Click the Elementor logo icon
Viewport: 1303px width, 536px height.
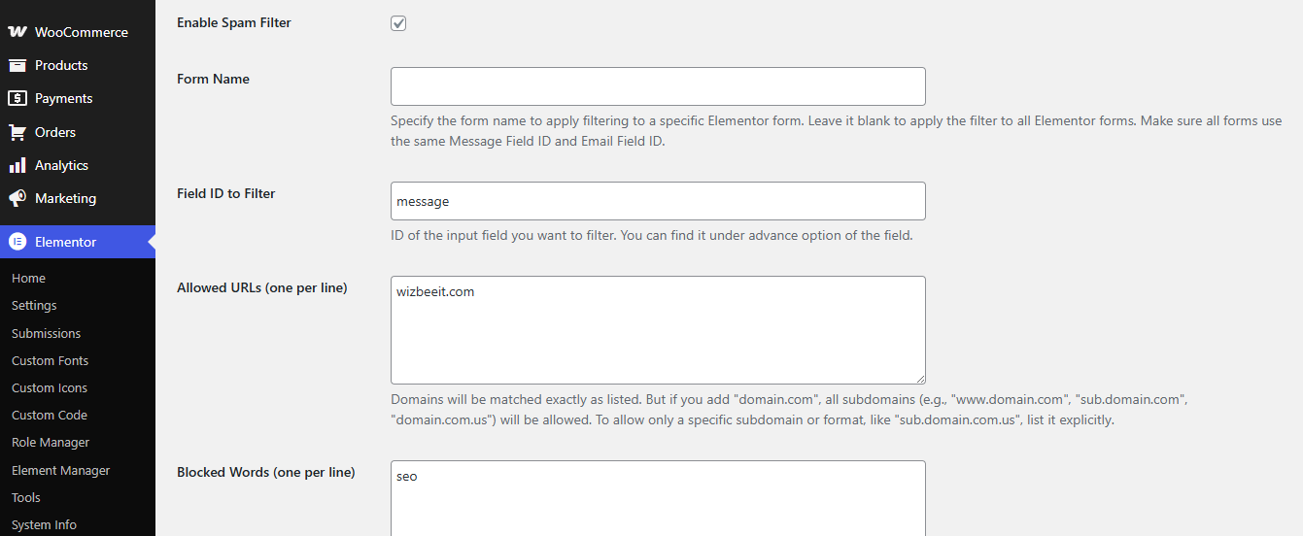(17, 242)
